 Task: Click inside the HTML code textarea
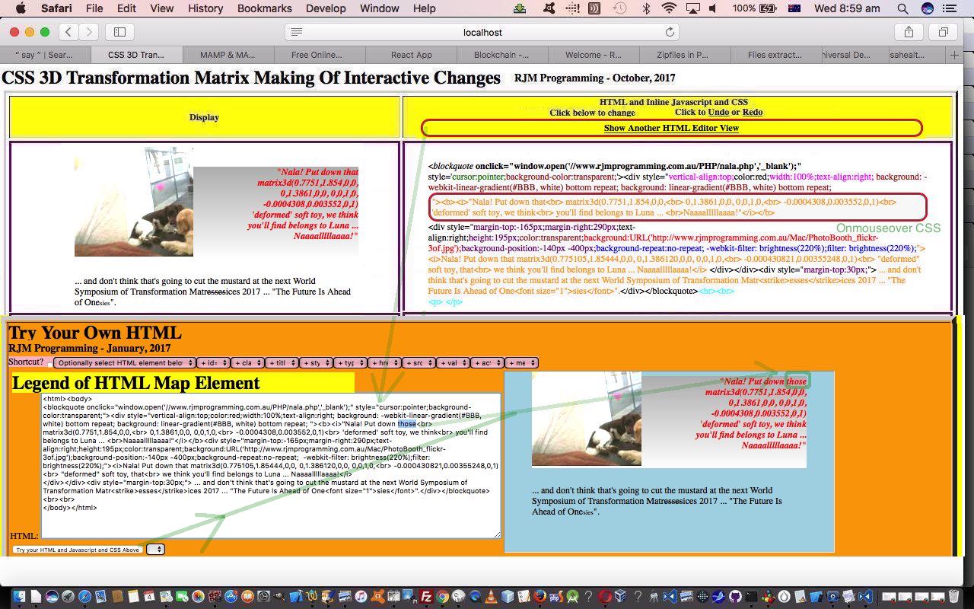271,465
